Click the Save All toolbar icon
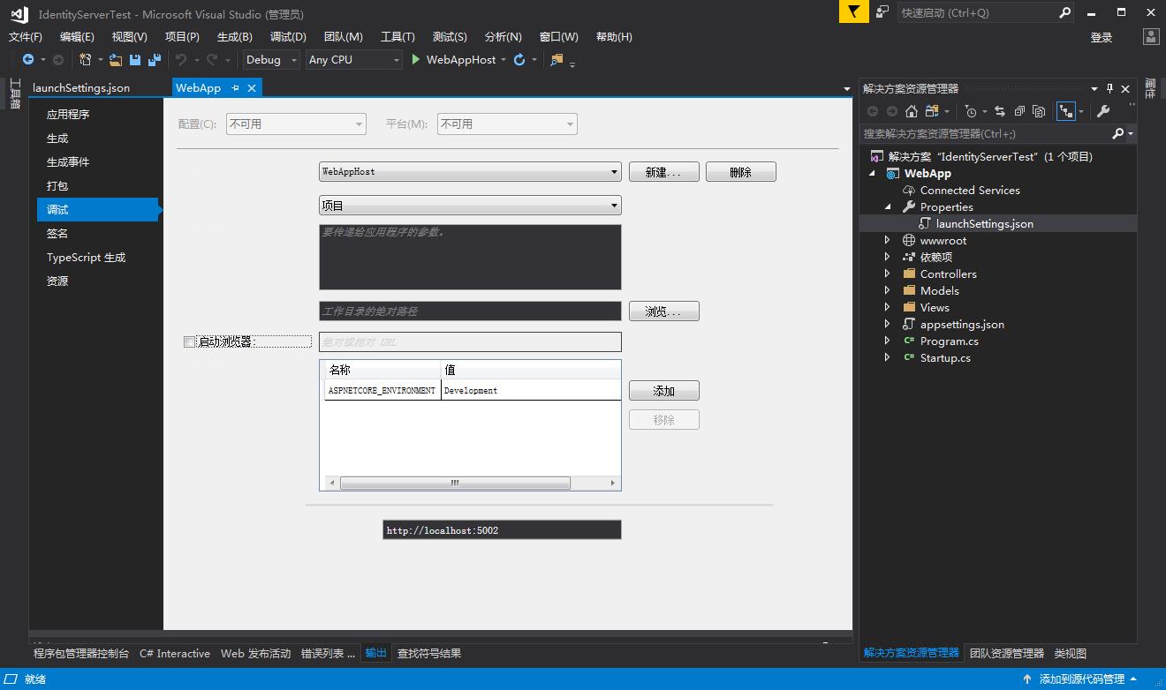This screenshot has width=1166, height=690. pyautogui.click(x=155, y=60)
